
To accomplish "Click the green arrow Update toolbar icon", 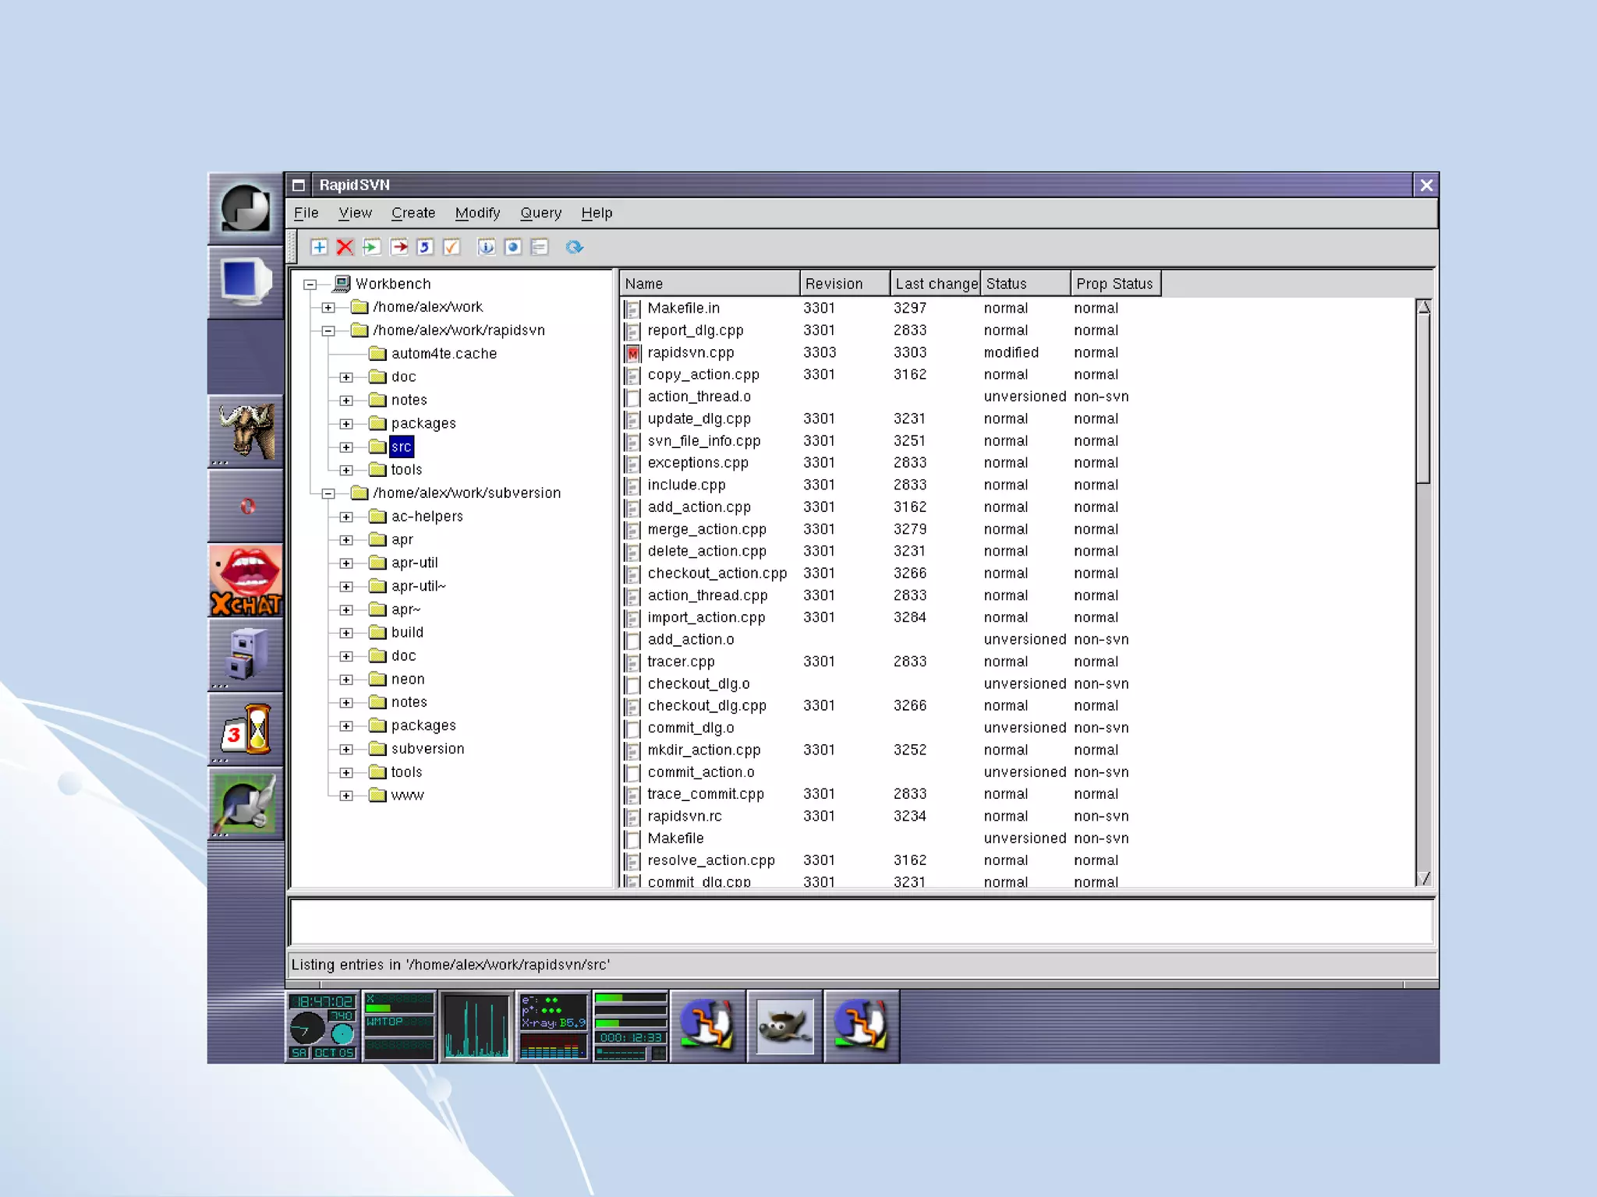I will (x=372, y=247).
